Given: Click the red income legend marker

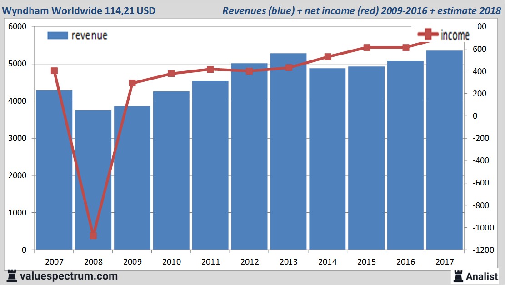Looking at the screenshot, I should tap(428, 34).
